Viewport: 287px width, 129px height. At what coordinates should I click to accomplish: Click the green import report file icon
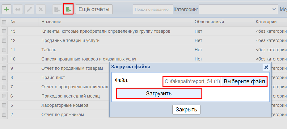[68, 9]
